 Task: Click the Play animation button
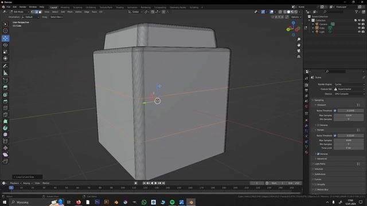tap(155, 183)
